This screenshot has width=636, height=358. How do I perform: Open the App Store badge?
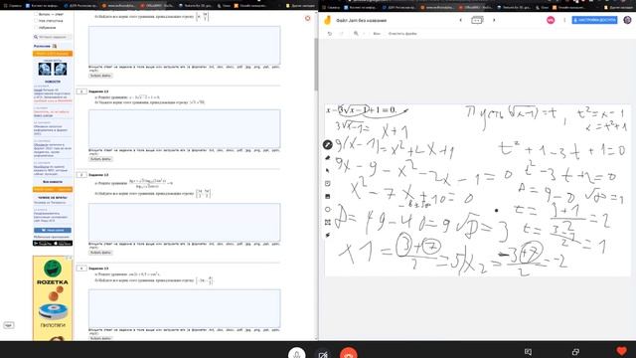(63, 243)
